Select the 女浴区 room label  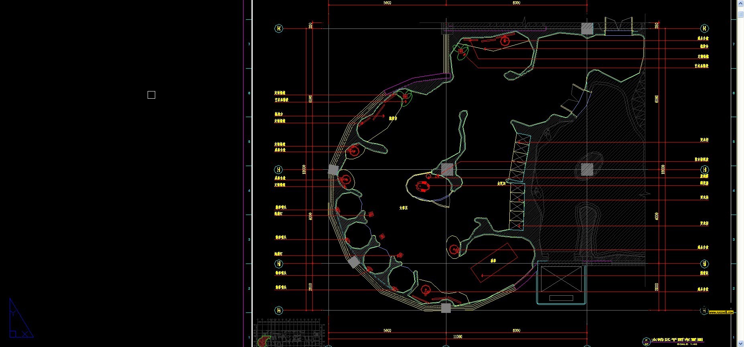pos(403,208)
